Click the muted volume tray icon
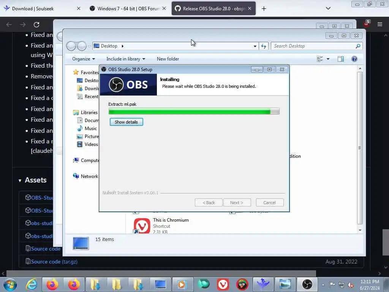 [x=351, y=285]
